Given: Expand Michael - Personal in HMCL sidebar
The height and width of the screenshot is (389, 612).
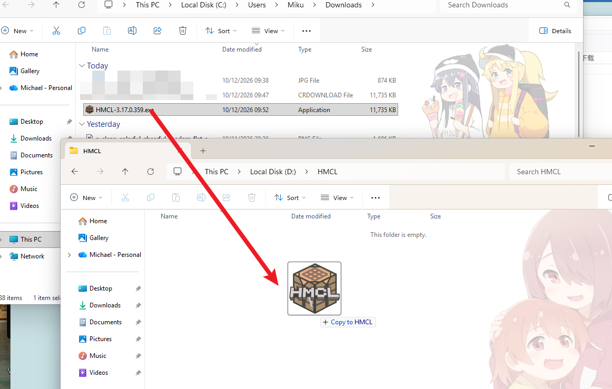Looking at the screenshot, I should coord(70,255).
